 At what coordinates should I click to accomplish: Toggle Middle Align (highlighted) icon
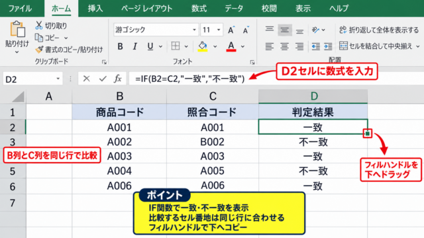(x=284, y=30)
